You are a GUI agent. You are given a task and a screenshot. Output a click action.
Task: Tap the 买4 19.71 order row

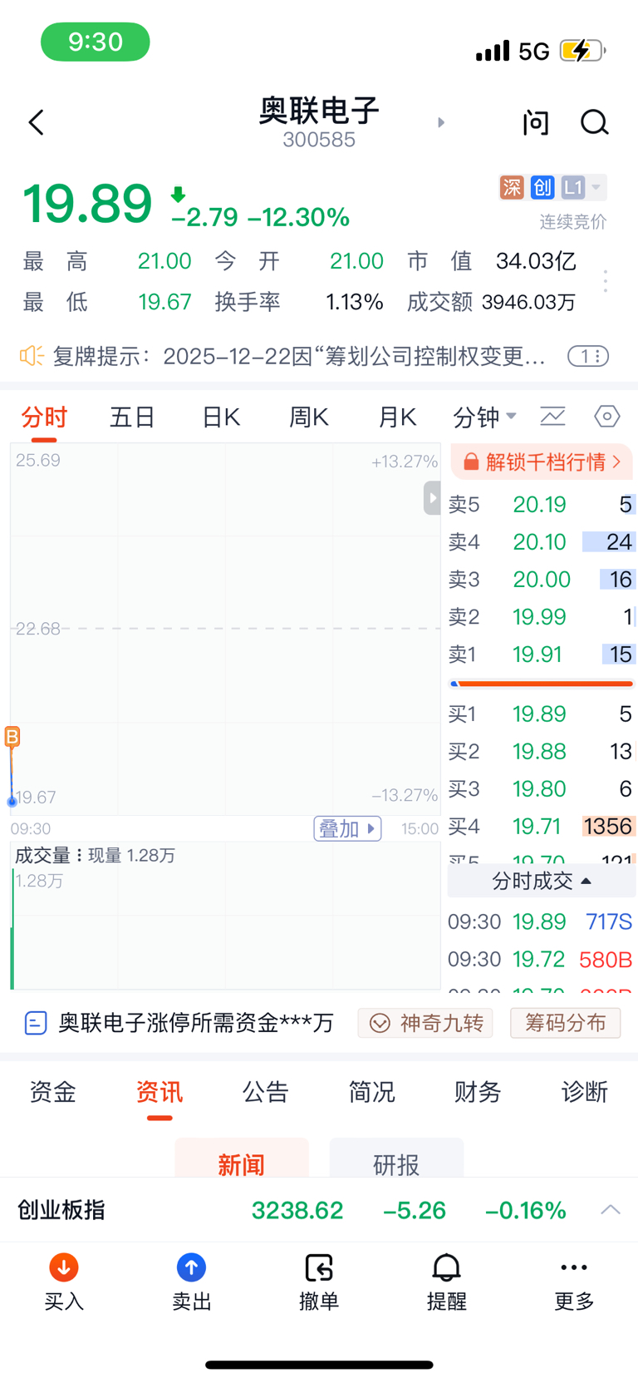[x=542, y=826]
